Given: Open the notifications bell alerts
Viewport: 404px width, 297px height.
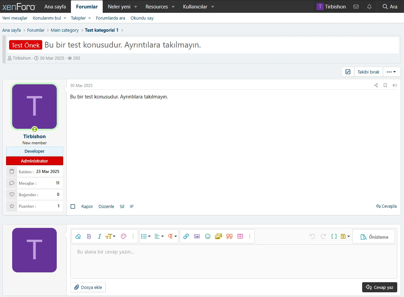Looking at the screenshot, I should tap(369, 6).
